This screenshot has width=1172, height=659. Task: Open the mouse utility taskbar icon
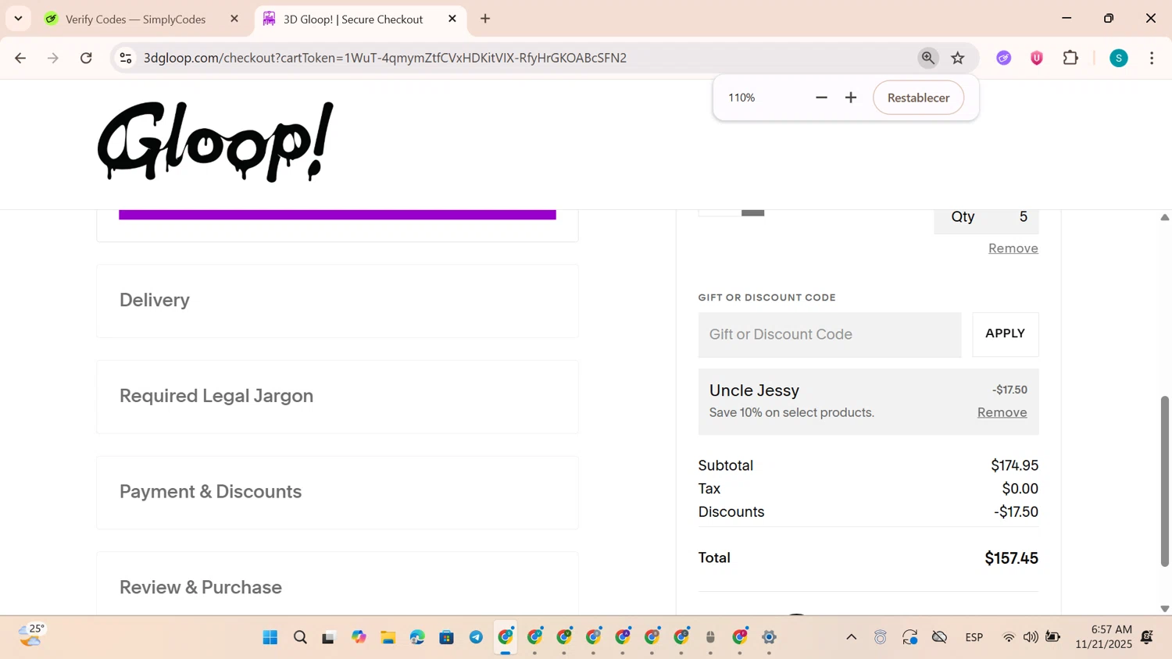(x=710, y=637)
